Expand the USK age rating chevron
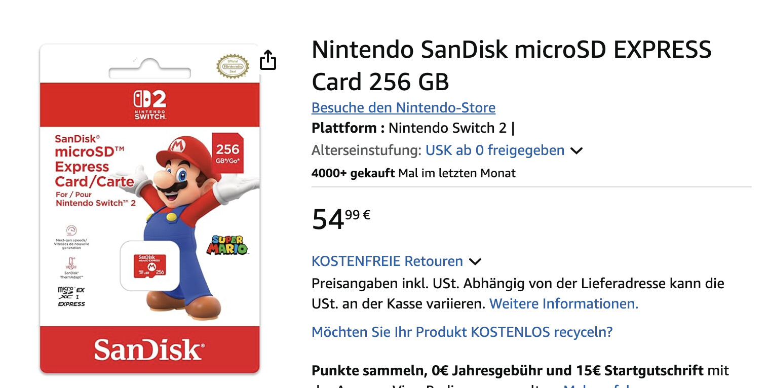 point(576,151)
